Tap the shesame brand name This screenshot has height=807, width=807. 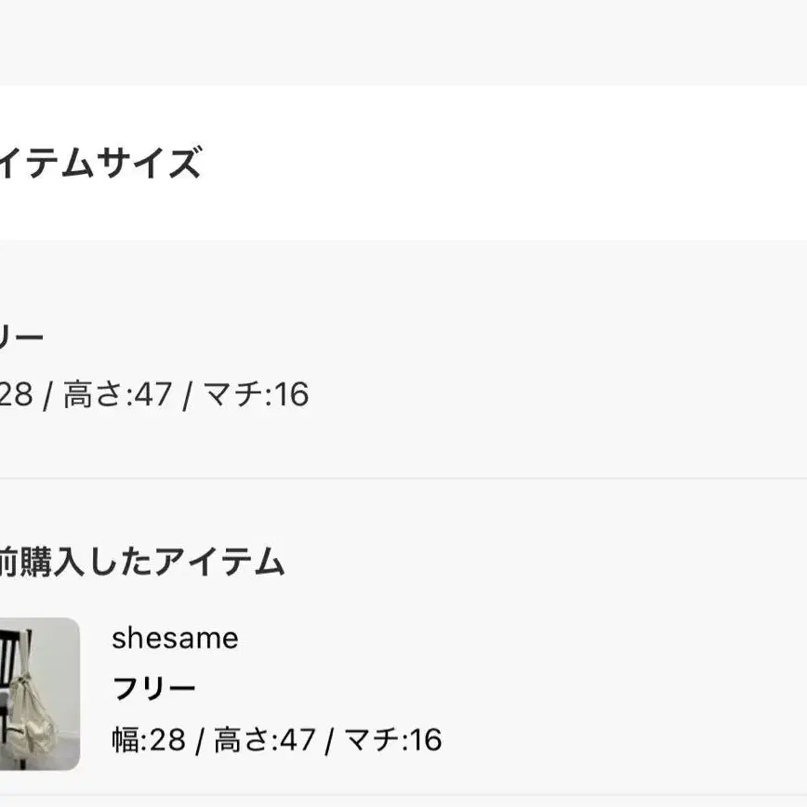175,638
